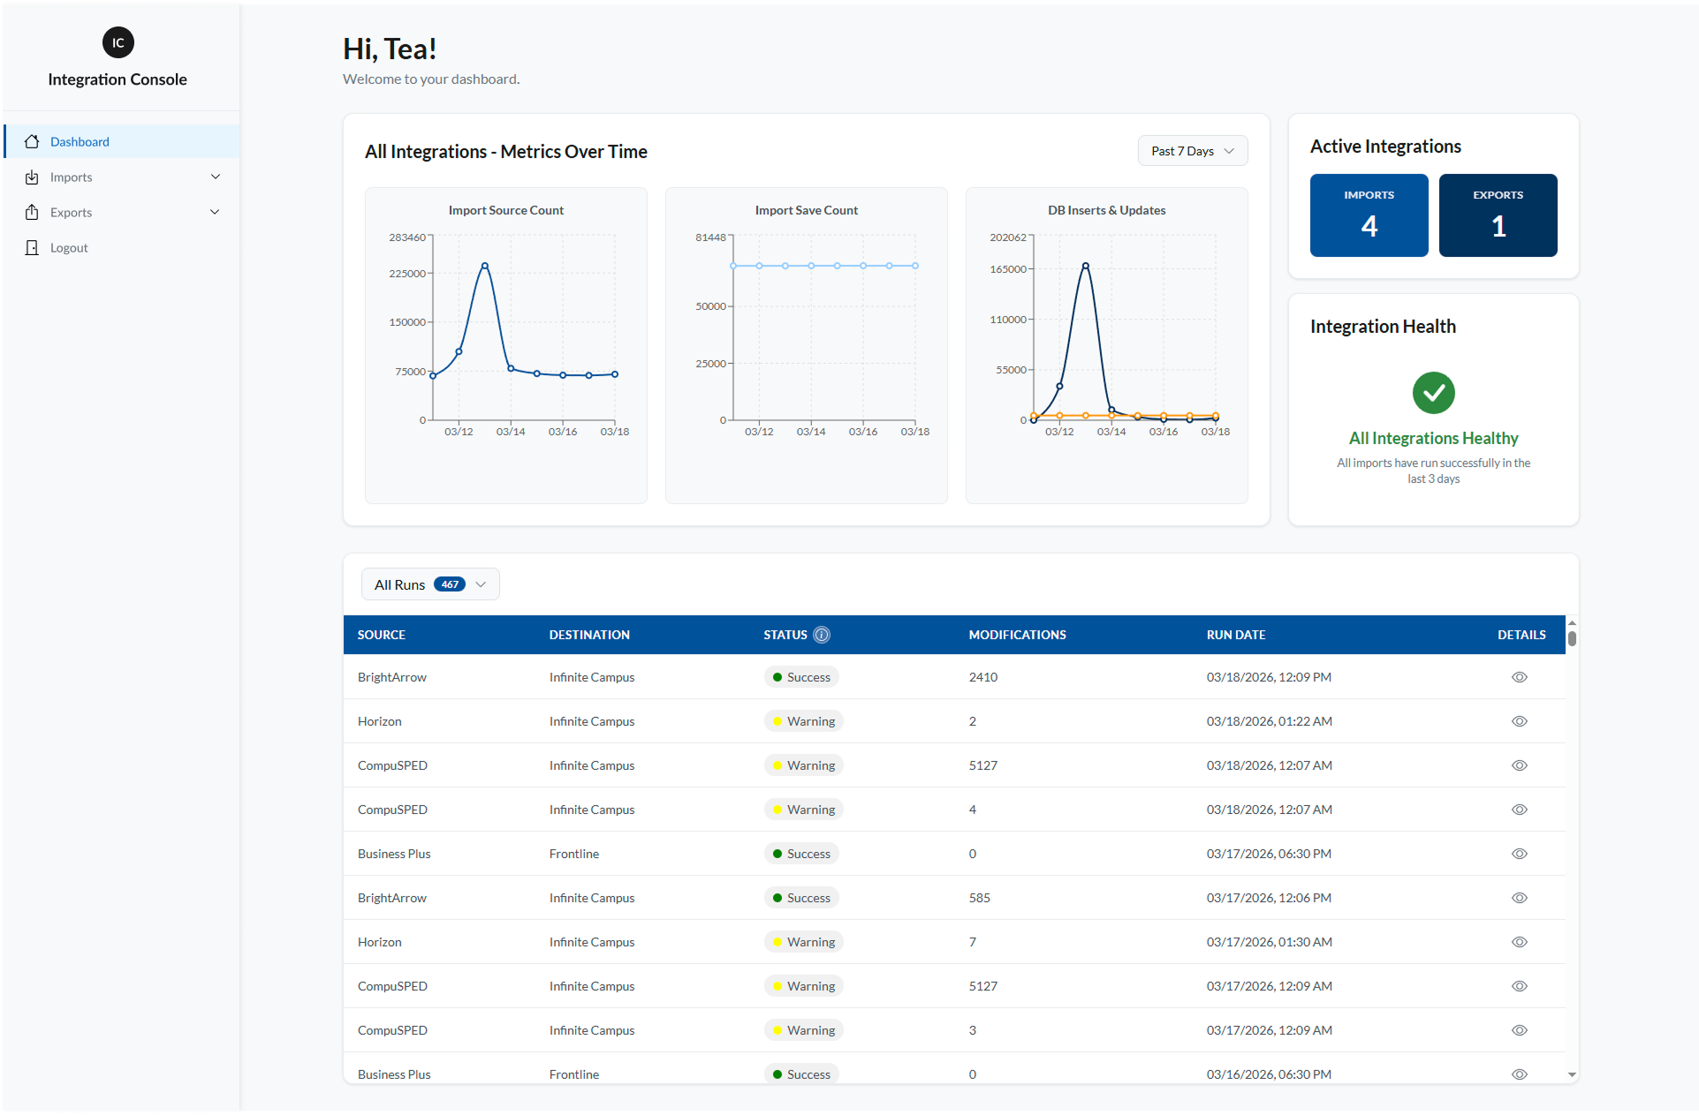The image size is (1699, 1115).
Task: Select Imports in the sidebar
Action: [122, 177]
